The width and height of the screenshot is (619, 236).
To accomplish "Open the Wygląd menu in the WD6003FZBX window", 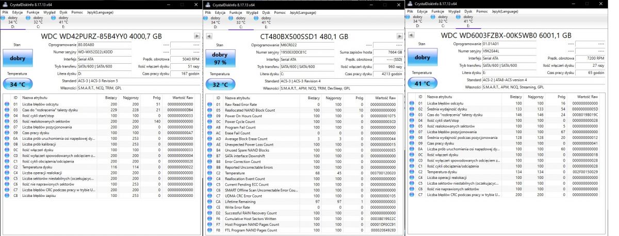I will [454, 11].
